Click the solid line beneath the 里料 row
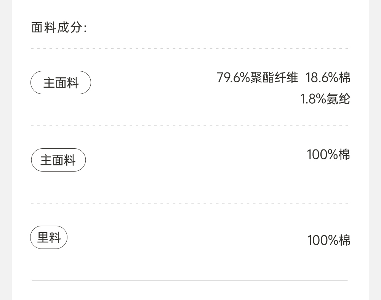The width and height of the screenshot is (381, 300). click(190, 281)
